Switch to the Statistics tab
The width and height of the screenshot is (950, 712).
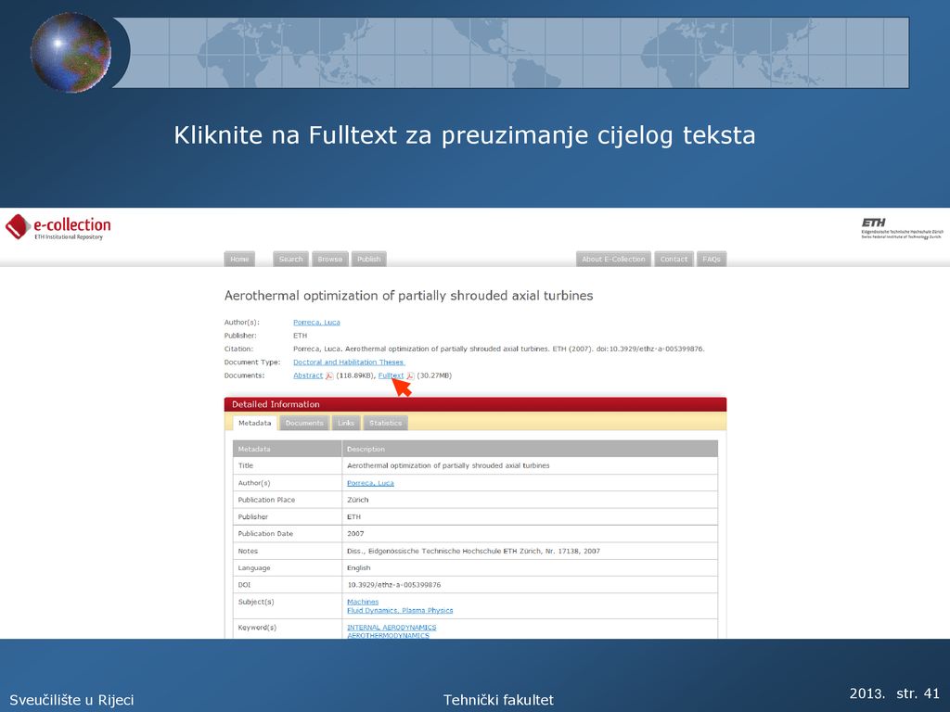tap(385, 423)
